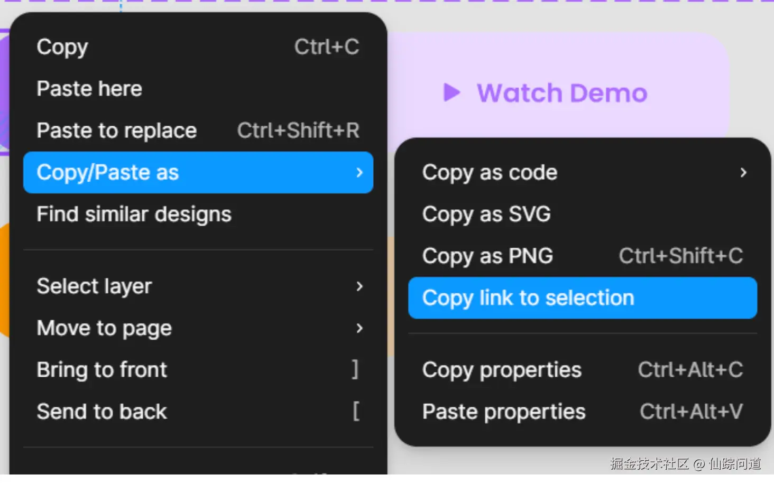774x484 pixels.
Task: Choose Paste to replace option
Action: (x=198, y=131)
